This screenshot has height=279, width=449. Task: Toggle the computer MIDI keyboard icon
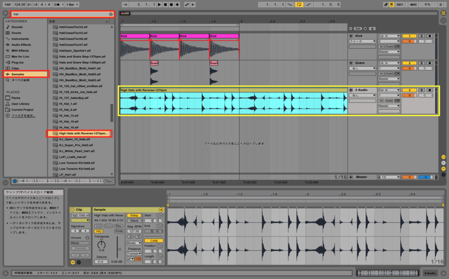[x=391, y=4]
